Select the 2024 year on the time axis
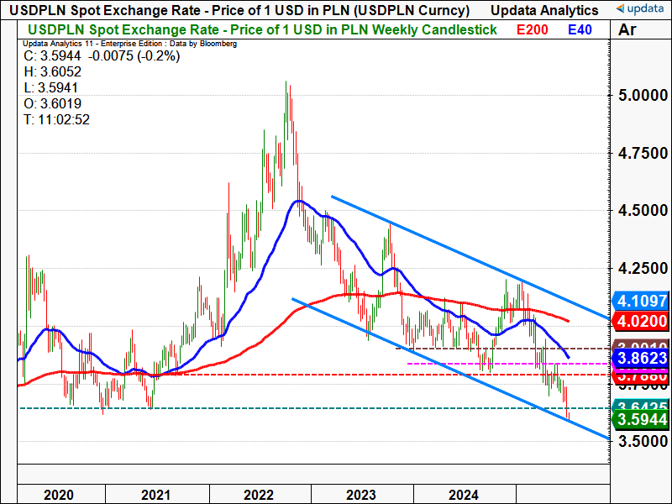This screenshot has height=504, width=672. pyautogui.click(x=464, y=495)
